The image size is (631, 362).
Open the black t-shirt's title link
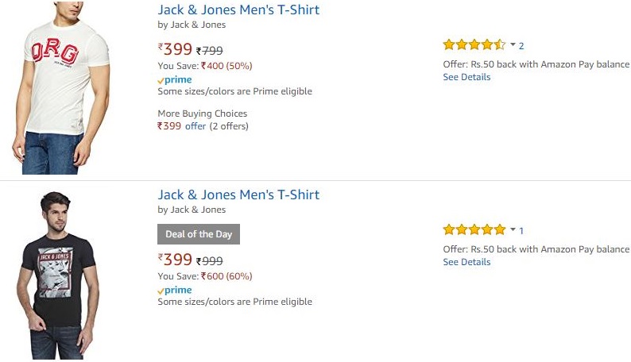tap(238, 194)
